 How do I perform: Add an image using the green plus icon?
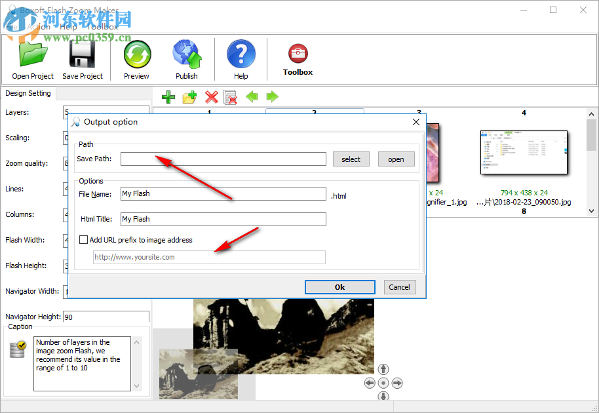168,97
